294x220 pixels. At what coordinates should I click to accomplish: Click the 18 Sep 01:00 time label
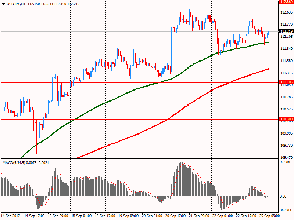(81, 216)
